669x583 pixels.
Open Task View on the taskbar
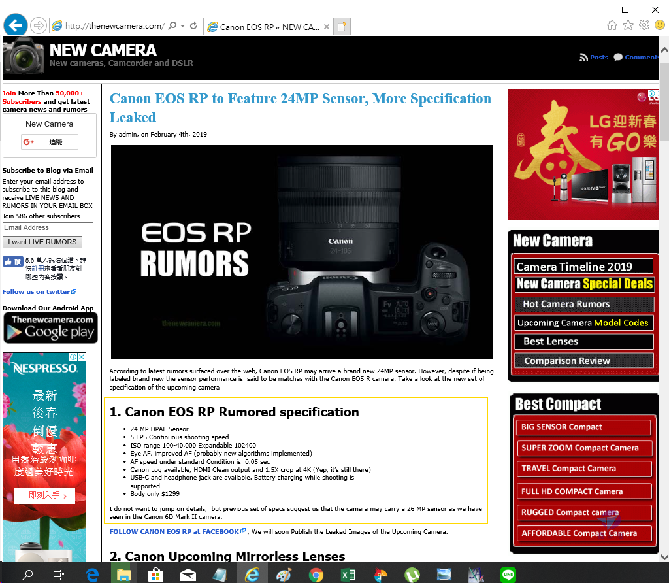point(58,575)
